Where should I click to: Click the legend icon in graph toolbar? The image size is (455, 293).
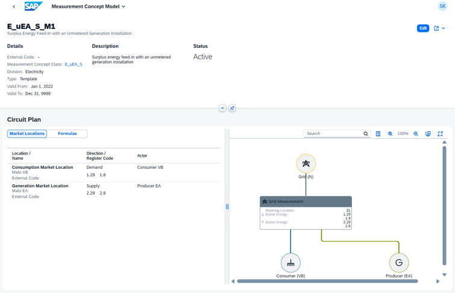point(378,134)
